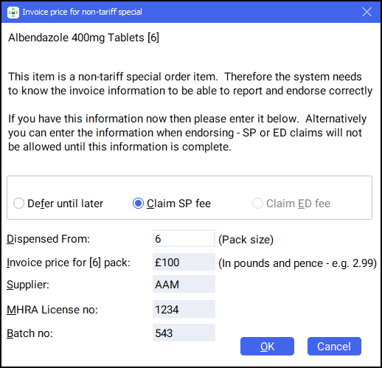Image resolution: width=382 pixels, height=368 pixels.
Task: Click the MHRA License no label
Action: (52, 310)
